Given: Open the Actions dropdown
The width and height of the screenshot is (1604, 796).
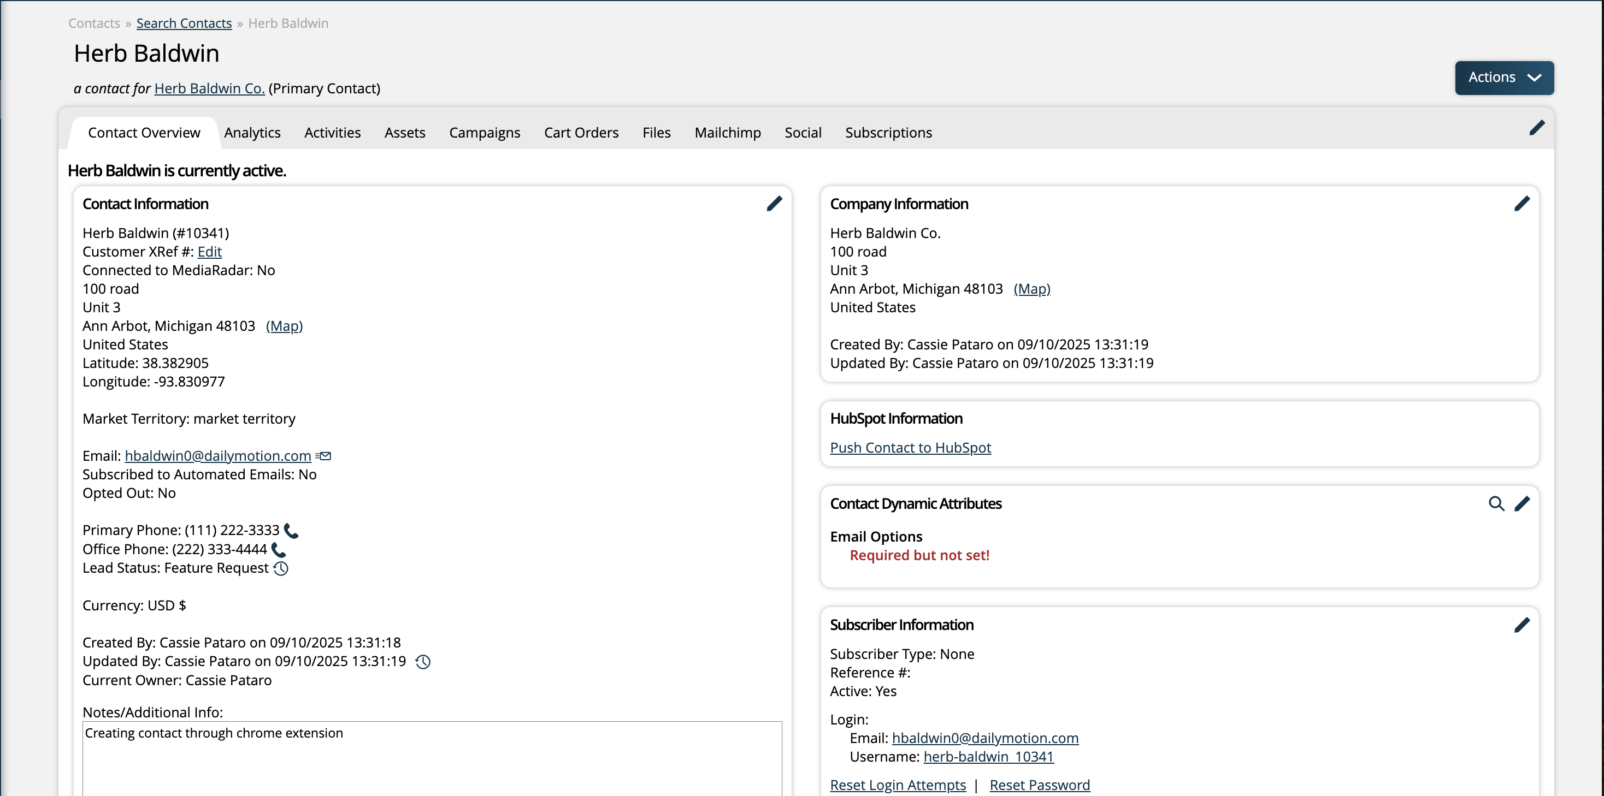Looking at the screenshot, I should tap(1503, 77).
